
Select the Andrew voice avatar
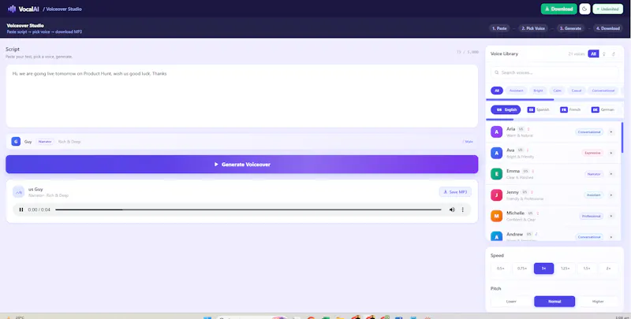[x=497, y=236]
